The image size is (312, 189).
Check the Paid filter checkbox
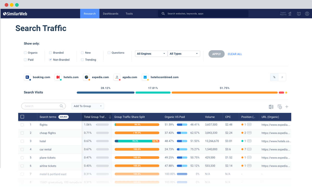coord(25,60)
